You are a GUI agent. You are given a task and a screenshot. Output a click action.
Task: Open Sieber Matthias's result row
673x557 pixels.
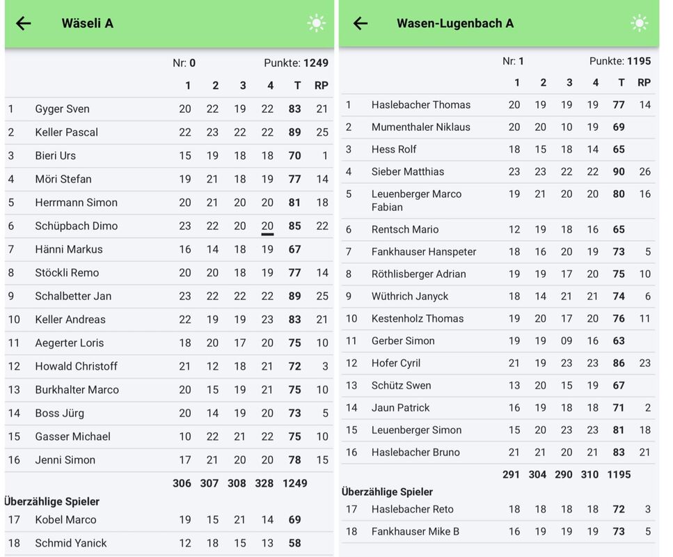click(407, 171)
